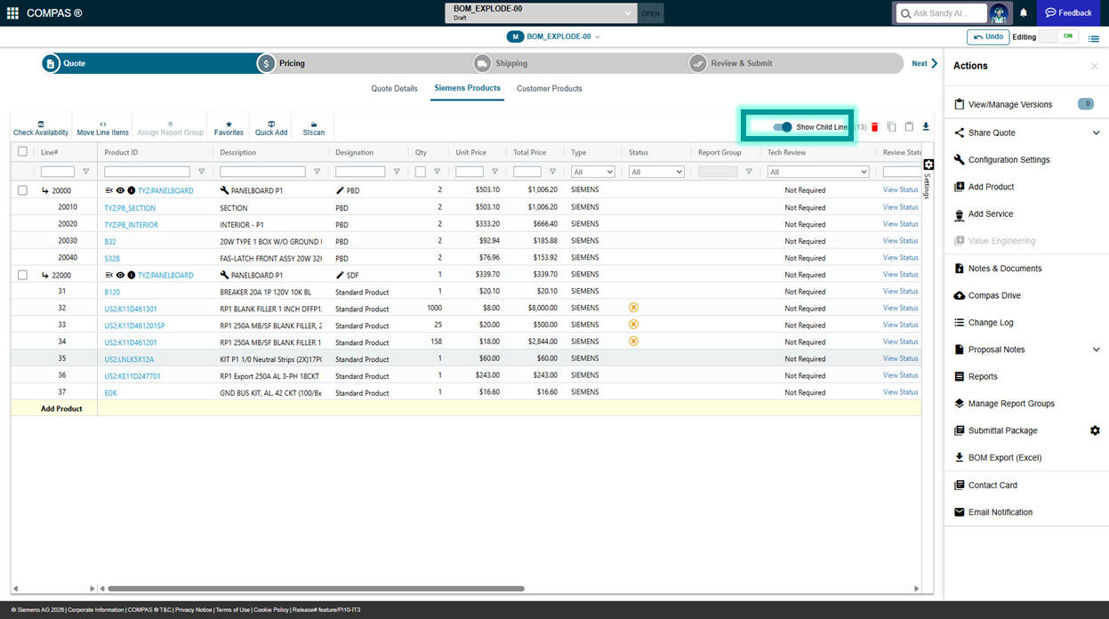Switch to the Customer Products tab
This screenshot has width=1109, height=619.
pos(549,89)
